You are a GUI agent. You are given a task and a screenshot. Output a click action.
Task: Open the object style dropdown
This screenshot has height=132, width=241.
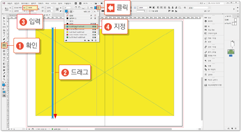(x=209, y=7)
